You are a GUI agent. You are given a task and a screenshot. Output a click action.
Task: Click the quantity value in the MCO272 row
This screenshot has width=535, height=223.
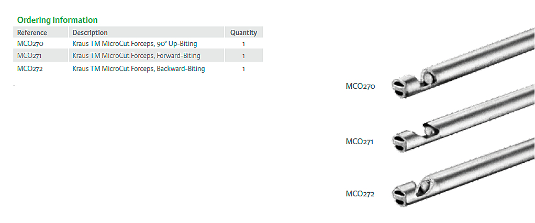point(243,68)
